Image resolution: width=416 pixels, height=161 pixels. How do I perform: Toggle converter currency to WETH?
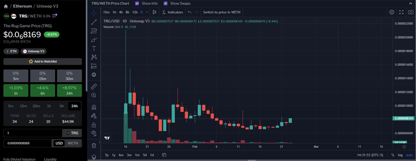[72, 143]
